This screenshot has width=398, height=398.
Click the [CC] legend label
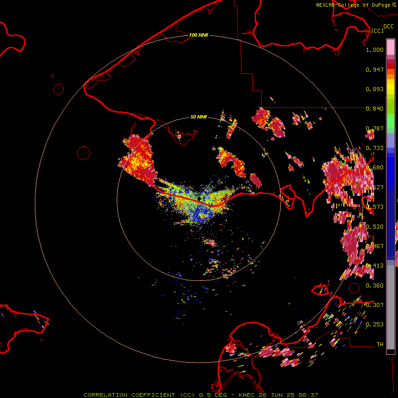tap(377, 31)
